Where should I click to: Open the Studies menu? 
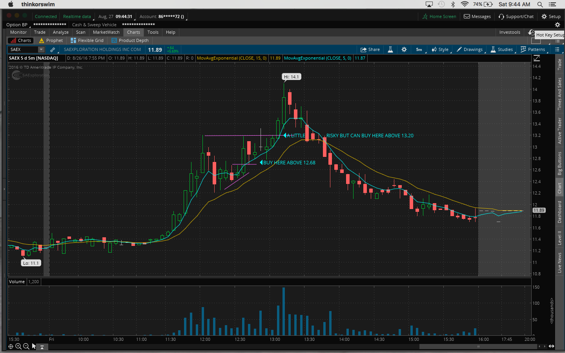(x=502, y=49)
